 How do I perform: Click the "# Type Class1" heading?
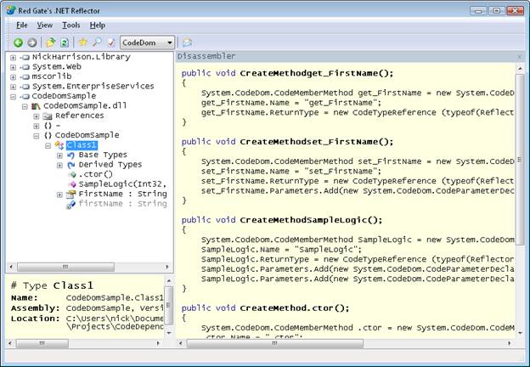[52, 286]
